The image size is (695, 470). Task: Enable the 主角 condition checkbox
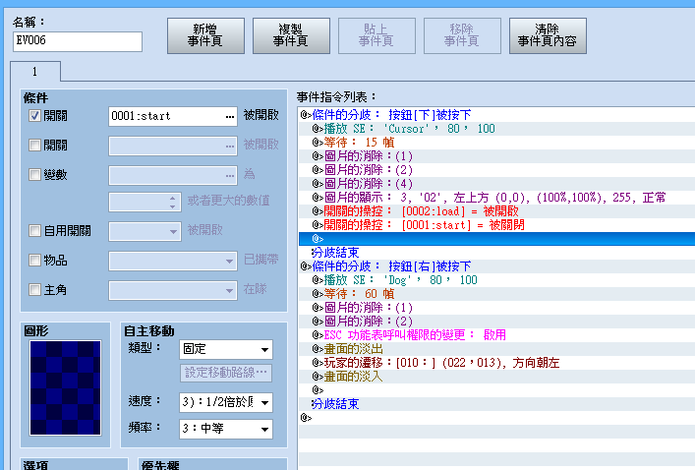click(34, 289)
